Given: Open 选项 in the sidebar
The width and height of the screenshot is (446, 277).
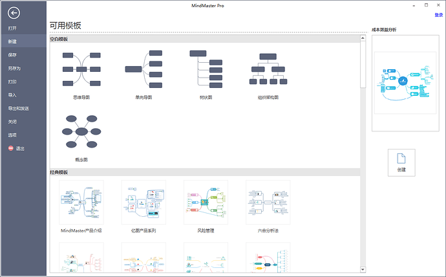Looking at the screenshot, I should tap(12, 135).
